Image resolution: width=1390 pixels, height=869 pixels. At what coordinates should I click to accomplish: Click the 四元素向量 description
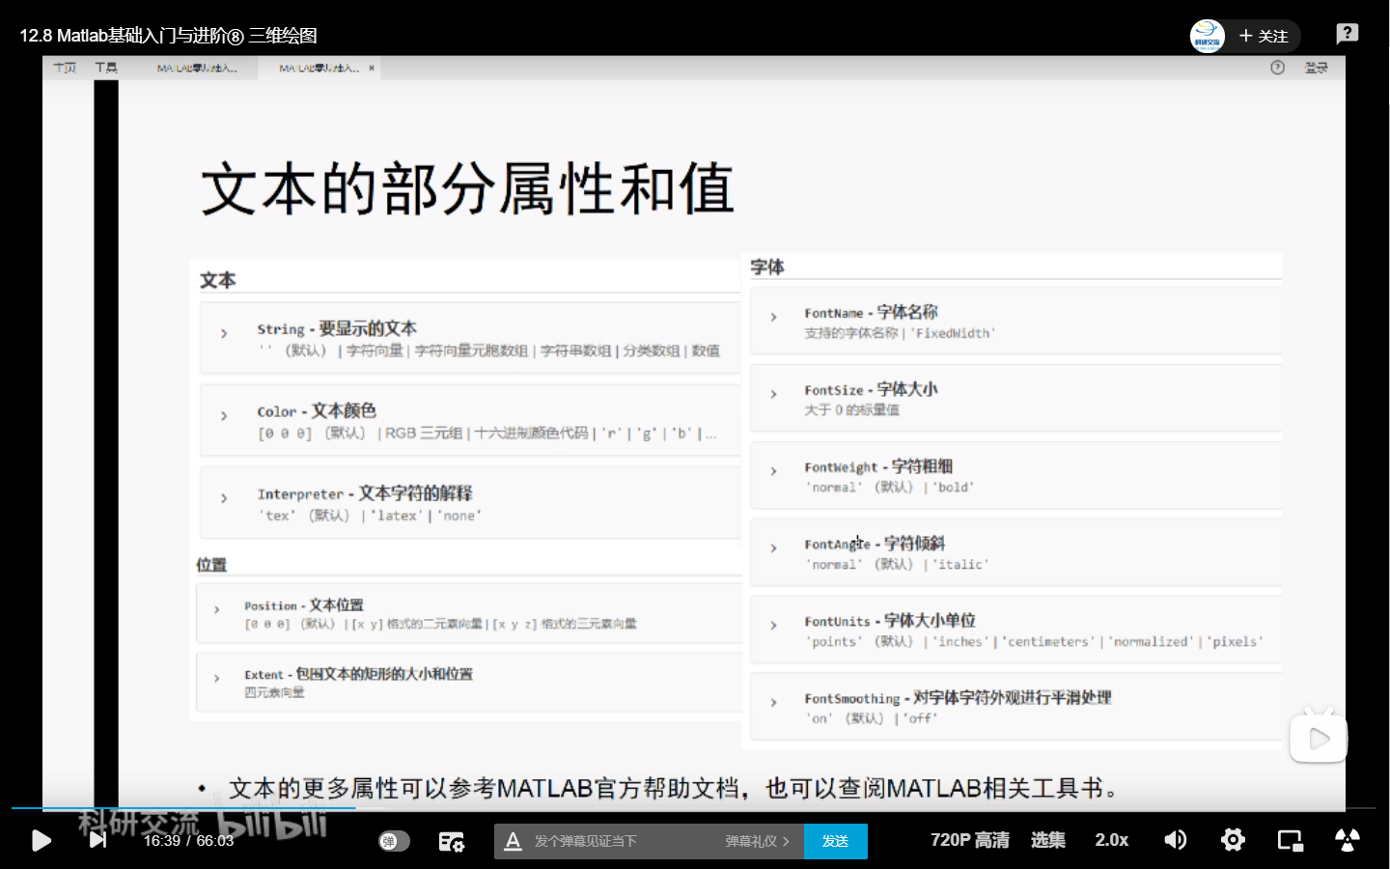(x=274, y=692)
